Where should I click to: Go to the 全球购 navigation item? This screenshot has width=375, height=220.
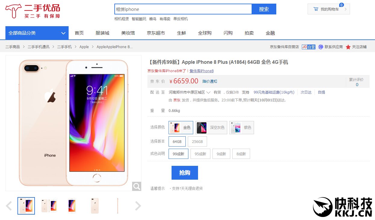pos(205,33)
